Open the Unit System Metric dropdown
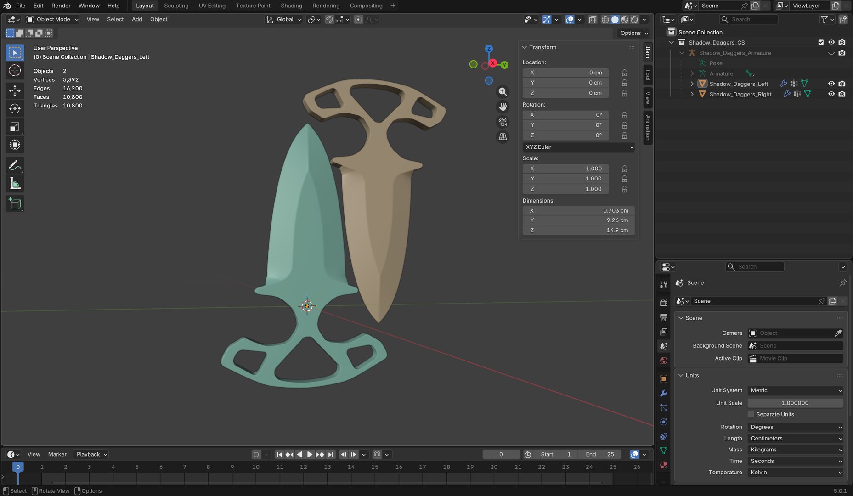853x496 pixels. click(795, 390)
